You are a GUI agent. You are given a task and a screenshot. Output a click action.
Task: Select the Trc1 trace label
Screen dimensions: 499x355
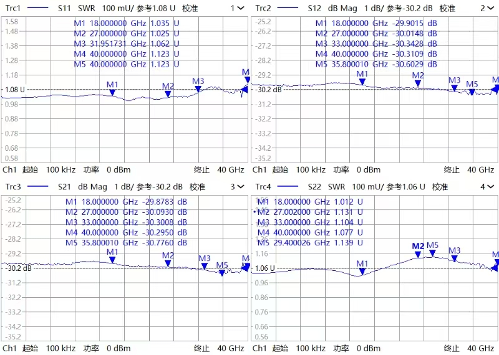click(13, 8)
